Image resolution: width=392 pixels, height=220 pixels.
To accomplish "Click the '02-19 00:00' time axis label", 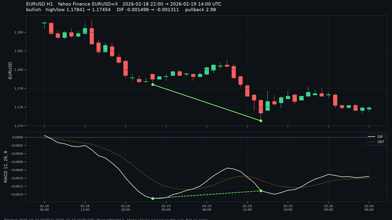I will tap(166, 208).
